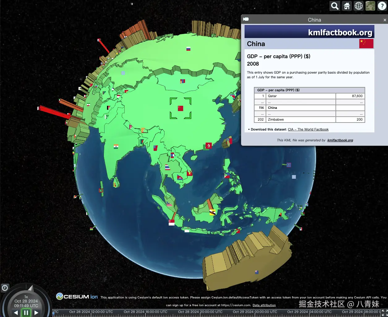The width and height of the screenshot is (388, 317).
Task: Pause the animation playback
Action: (x=26, y=313)
